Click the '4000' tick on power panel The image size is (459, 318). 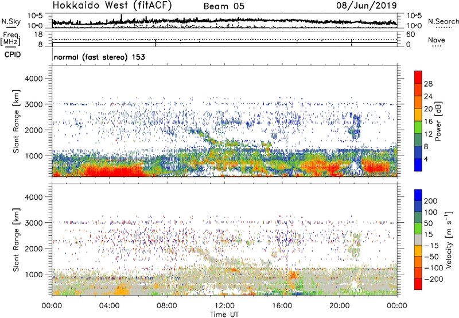[33, 79]
